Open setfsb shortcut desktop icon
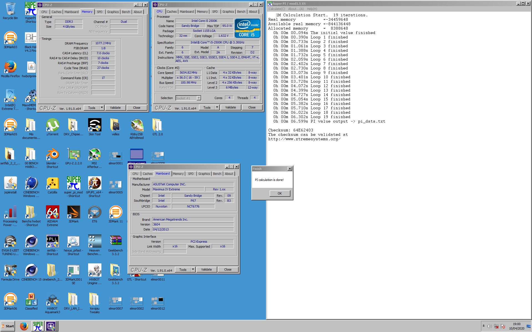This screenshot has height=332, width=532. click(52, 245)
